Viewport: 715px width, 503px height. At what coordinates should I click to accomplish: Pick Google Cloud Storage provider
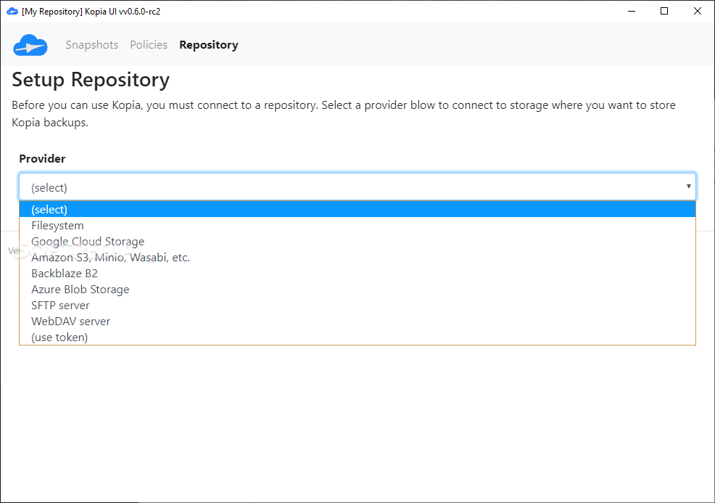point(357,242)
